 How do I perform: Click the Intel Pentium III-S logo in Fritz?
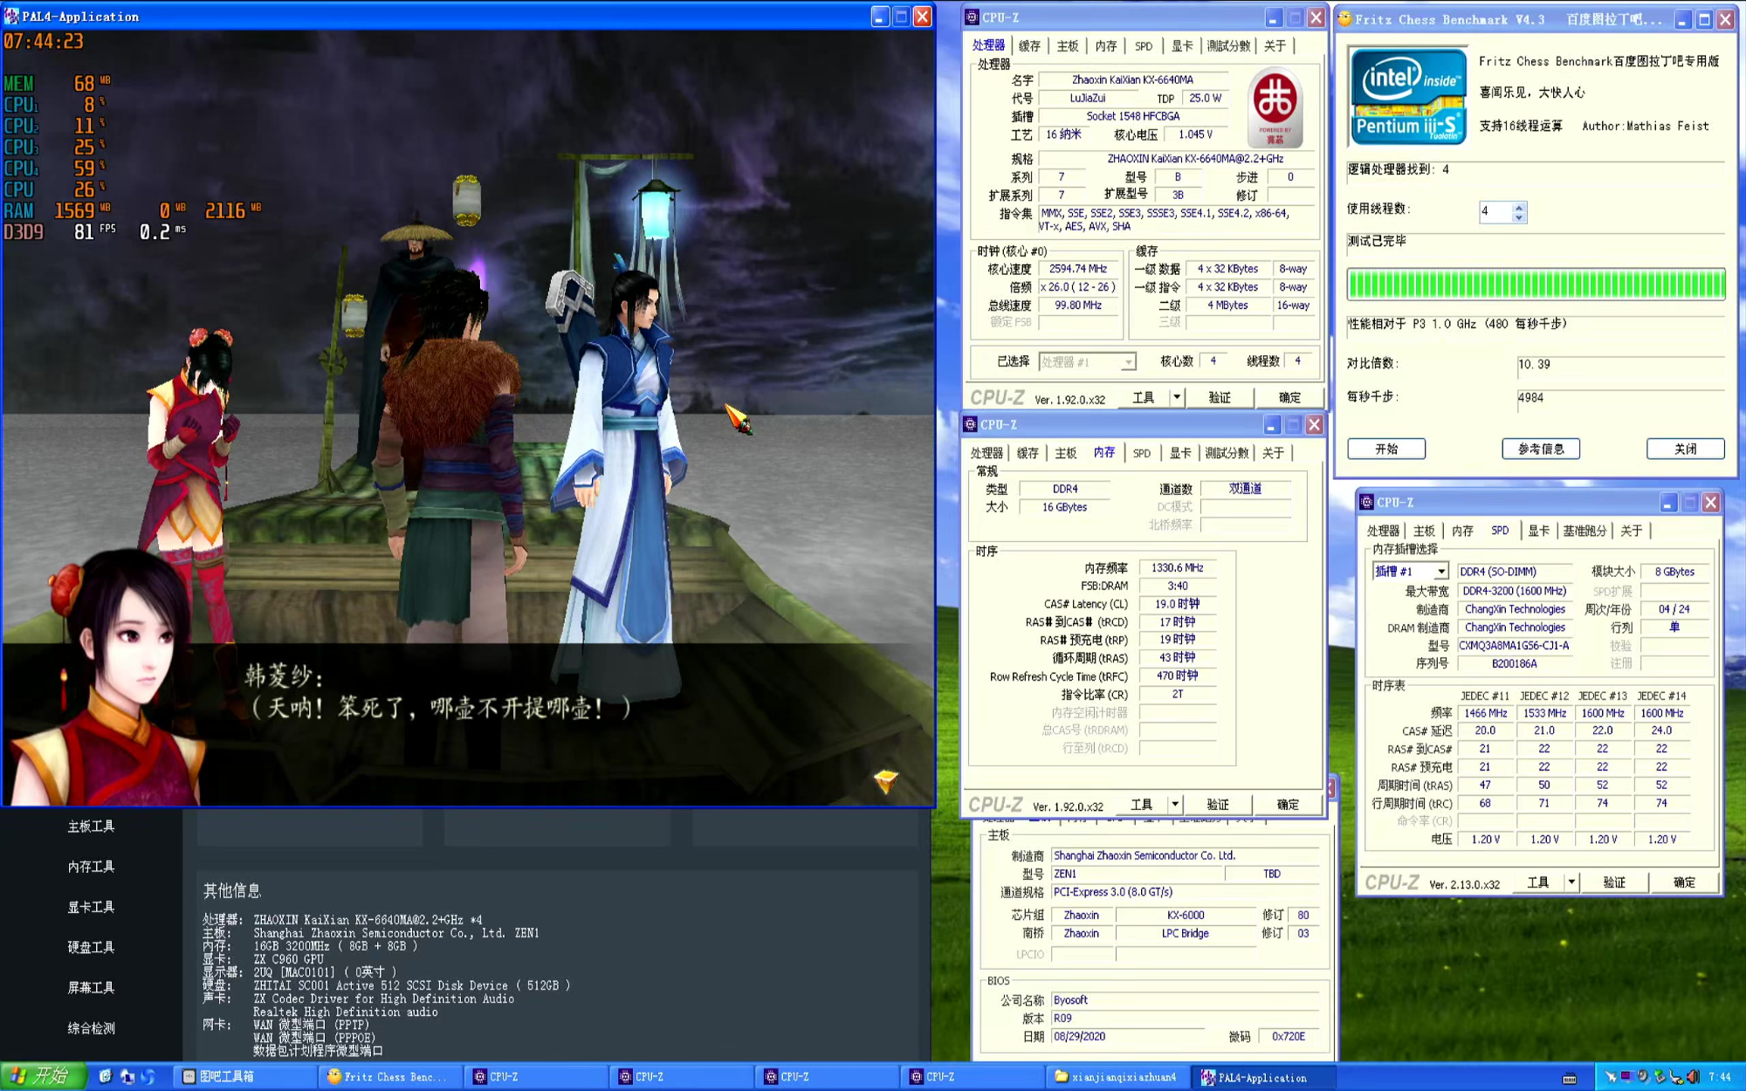pos(1407,96)
